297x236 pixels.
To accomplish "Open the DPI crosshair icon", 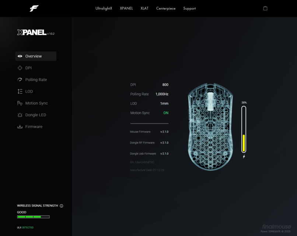I will [x=20, y=68].
